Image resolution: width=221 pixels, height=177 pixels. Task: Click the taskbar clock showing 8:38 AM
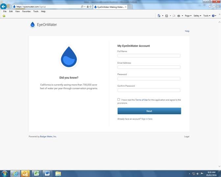(211, 174)
